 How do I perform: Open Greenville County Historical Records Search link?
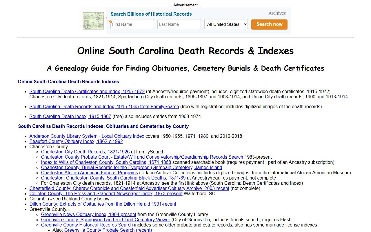point(87,225)
